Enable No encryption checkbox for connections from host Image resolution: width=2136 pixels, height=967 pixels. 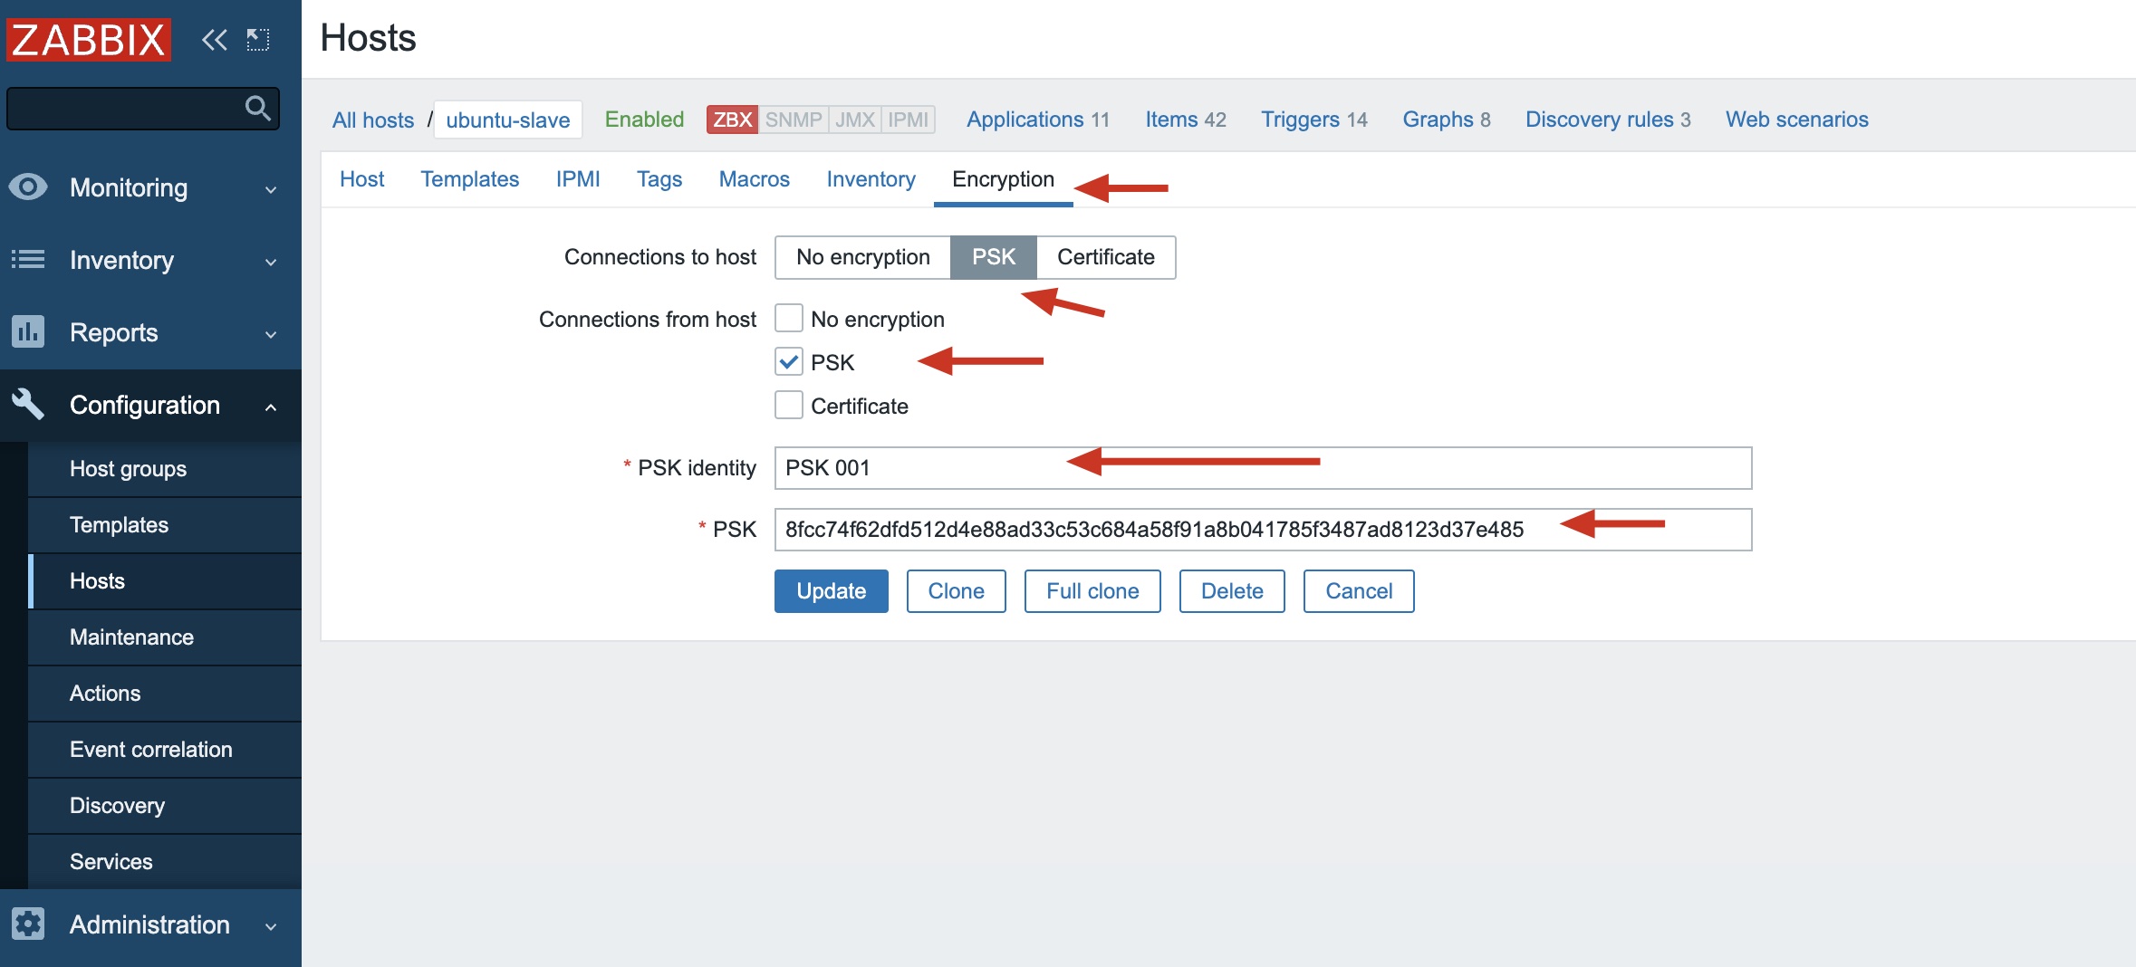coord(789,319)
